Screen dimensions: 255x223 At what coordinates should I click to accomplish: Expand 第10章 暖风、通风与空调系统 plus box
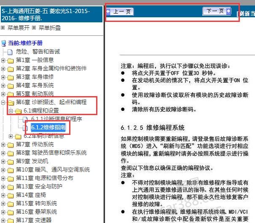[3, 170]
